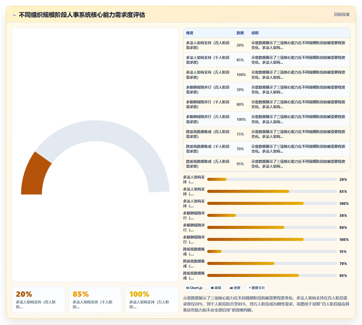362x325 pixels.
Task: Click the 80% value in the table
Action: 240,105
